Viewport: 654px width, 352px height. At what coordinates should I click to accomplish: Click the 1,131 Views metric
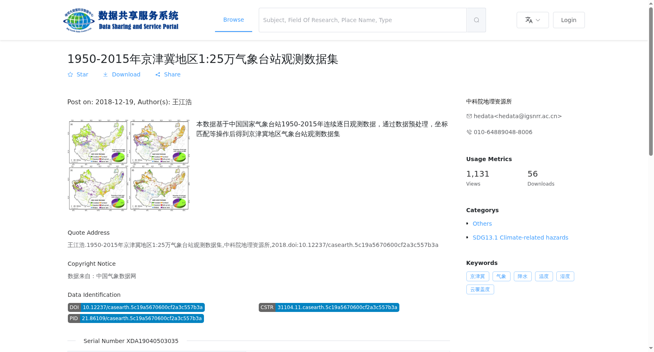pyautogui.click(x=477, y=178)
